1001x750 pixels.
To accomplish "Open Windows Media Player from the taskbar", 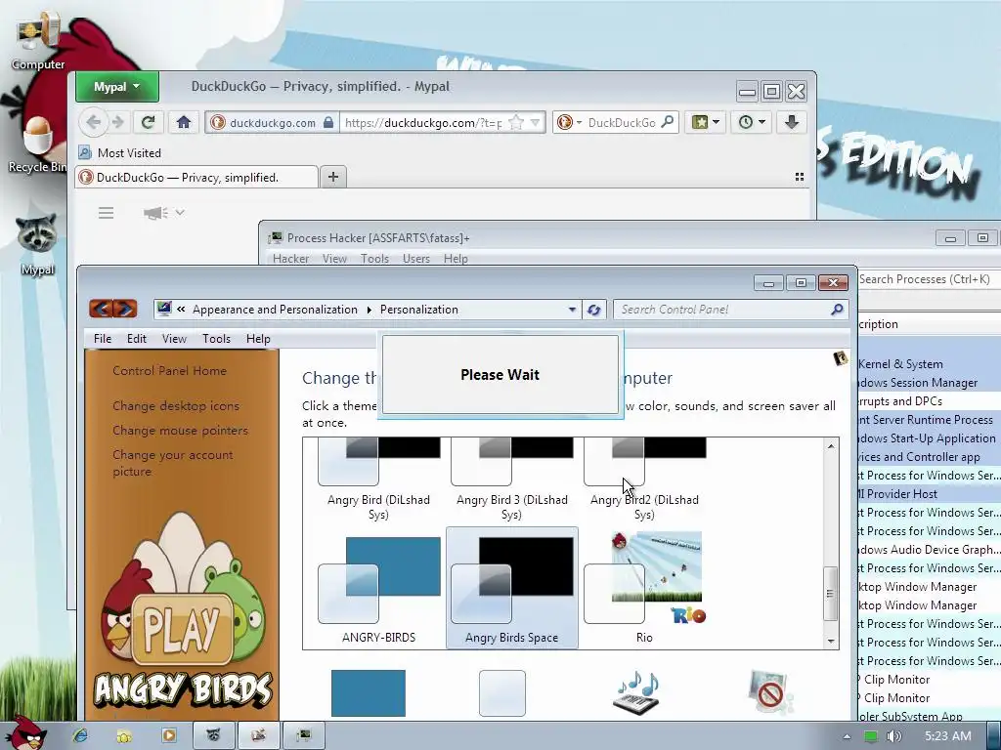I will (x=169, y=736).
